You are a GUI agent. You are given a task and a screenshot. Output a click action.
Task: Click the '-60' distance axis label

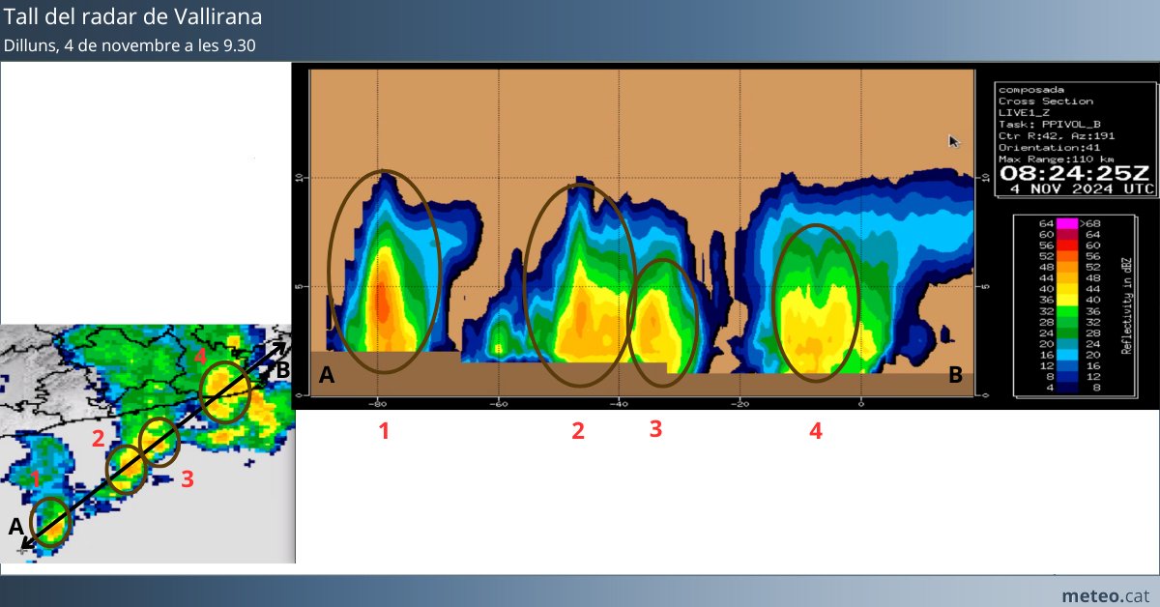(498, 403)
